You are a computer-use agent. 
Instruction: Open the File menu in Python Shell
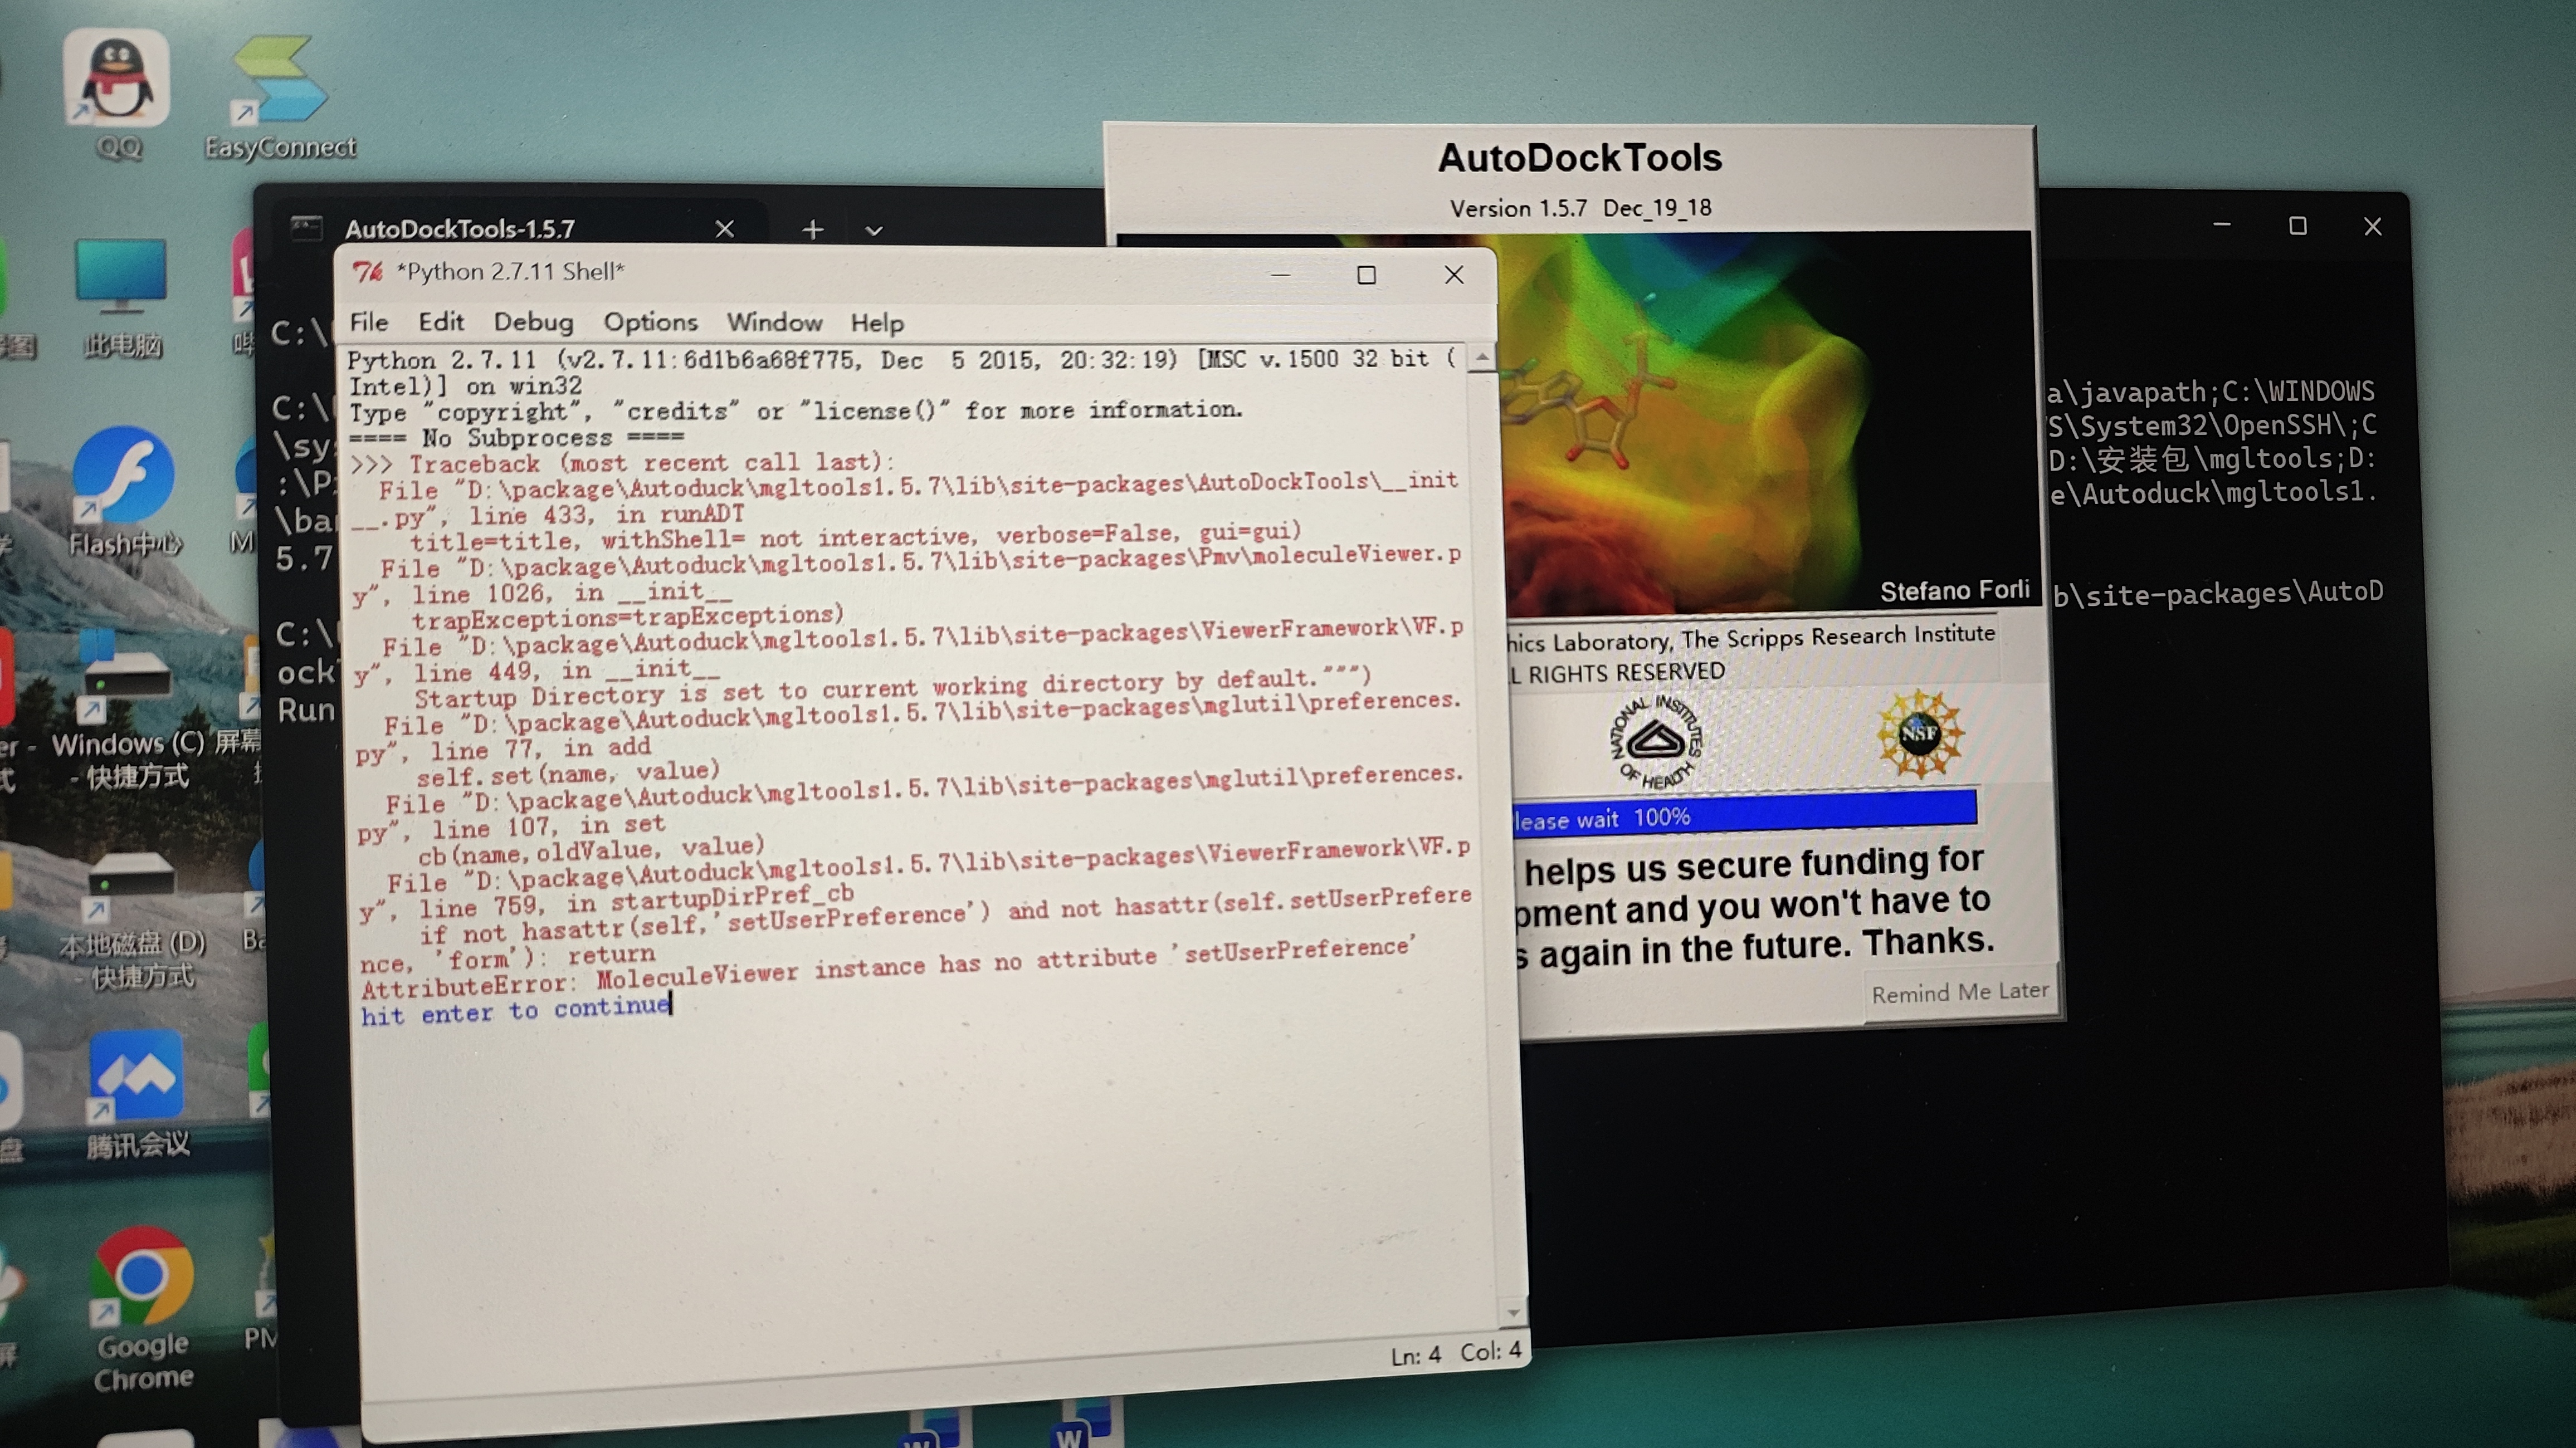(x=368, y=322)
